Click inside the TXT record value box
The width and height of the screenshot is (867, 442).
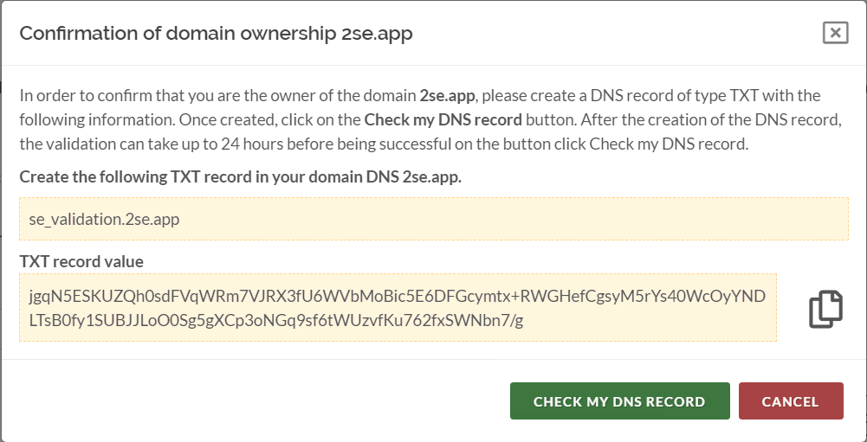(x=398, y=308)
